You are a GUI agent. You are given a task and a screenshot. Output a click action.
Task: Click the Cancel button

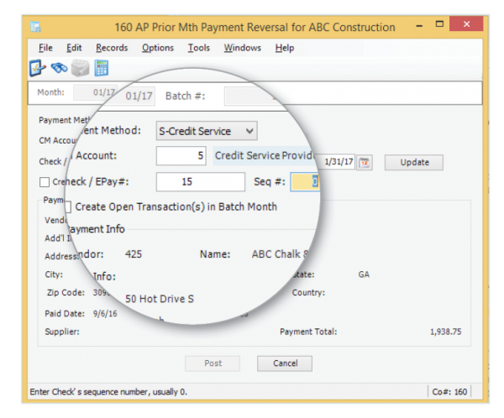pyautogui.click(x=285, y=363)
